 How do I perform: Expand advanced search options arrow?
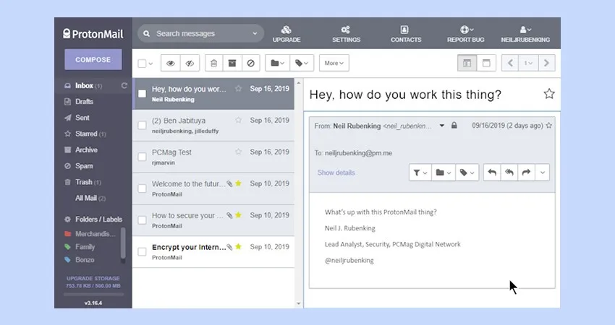click(255, 34)
